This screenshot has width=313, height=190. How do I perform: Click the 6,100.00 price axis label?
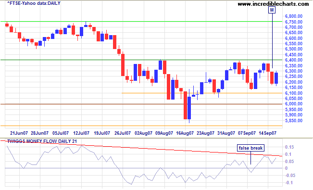click(x=294, y=93)
